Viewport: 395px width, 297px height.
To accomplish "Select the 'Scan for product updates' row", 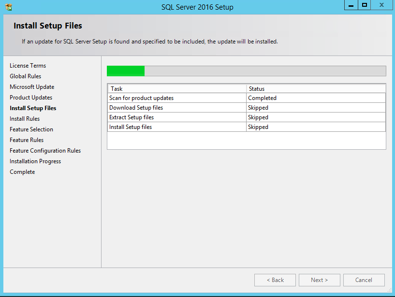I will tap(247, 98).
